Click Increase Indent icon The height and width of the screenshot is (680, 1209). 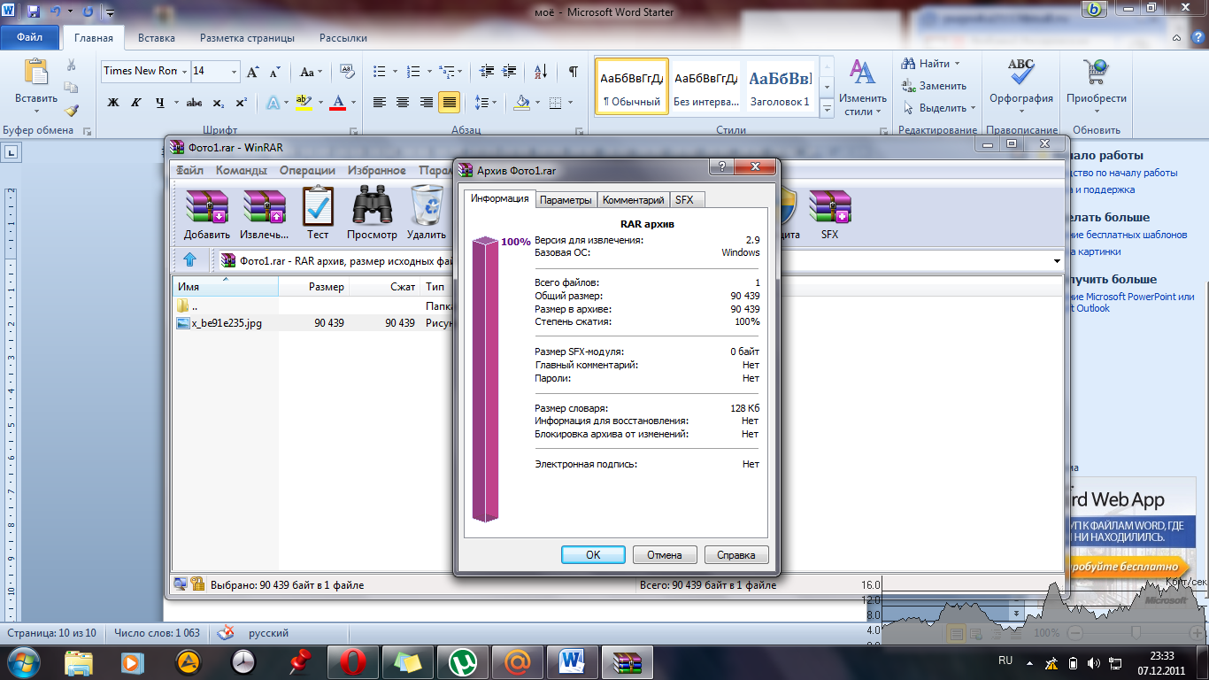(x=510, y=72)
